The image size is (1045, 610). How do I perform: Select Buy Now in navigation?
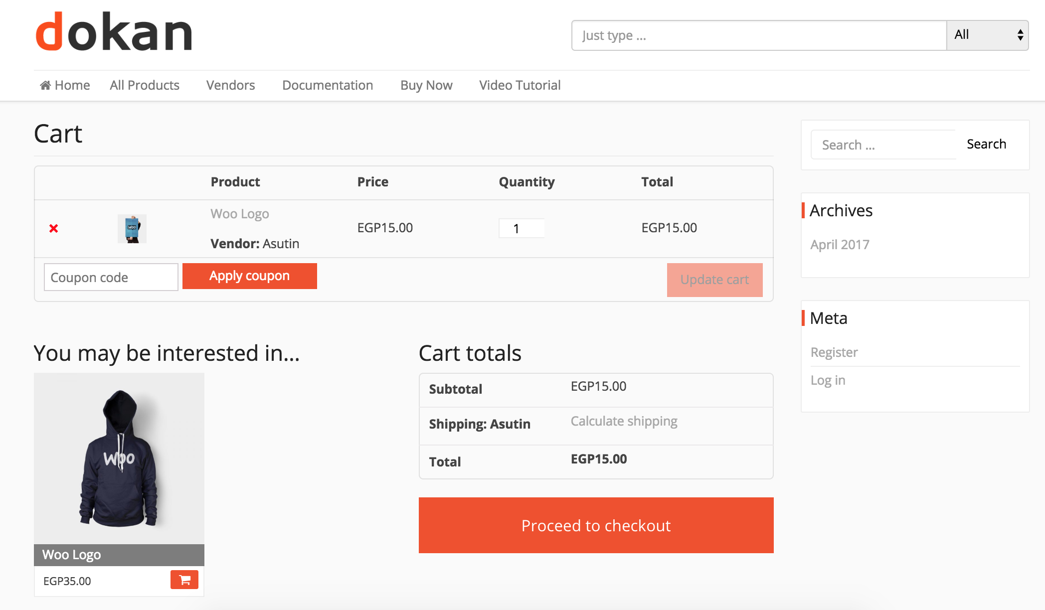click(x=426, y=85)
